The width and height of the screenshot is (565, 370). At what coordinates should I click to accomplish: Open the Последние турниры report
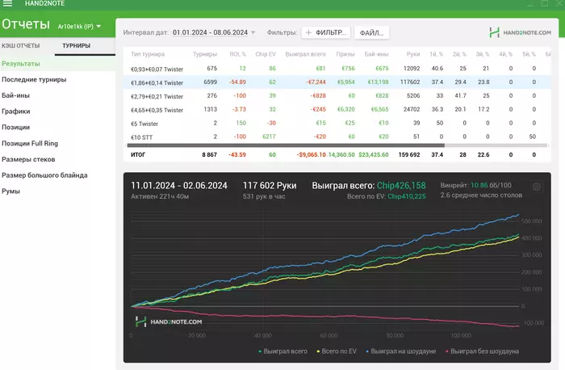point(34,79)
